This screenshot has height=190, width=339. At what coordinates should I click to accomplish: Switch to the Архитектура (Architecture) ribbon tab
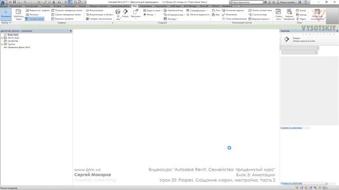pyautogui.click(x=15, y=6)
